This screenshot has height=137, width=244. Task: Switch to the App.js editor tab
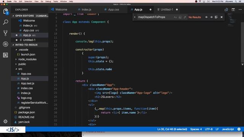tap(138, 10)
